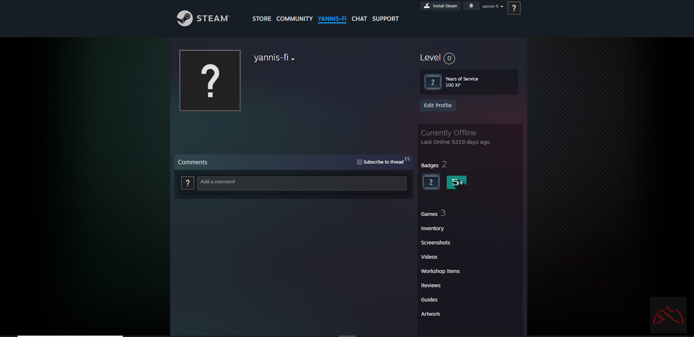694x337 pixels.
Task: Click the Edit Profile button
Action: click(438, 105)
